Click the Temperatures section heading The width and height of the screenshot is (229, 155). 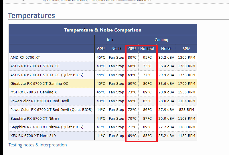(31, 15)
